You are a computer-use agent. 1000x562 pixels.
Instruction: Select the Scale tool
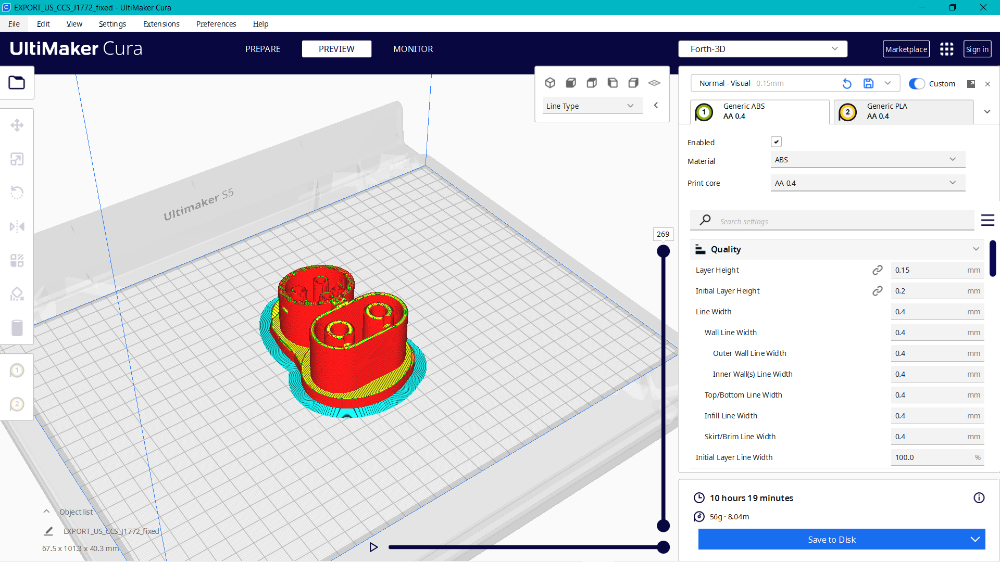pyautogui.click(x=18, y=159)
